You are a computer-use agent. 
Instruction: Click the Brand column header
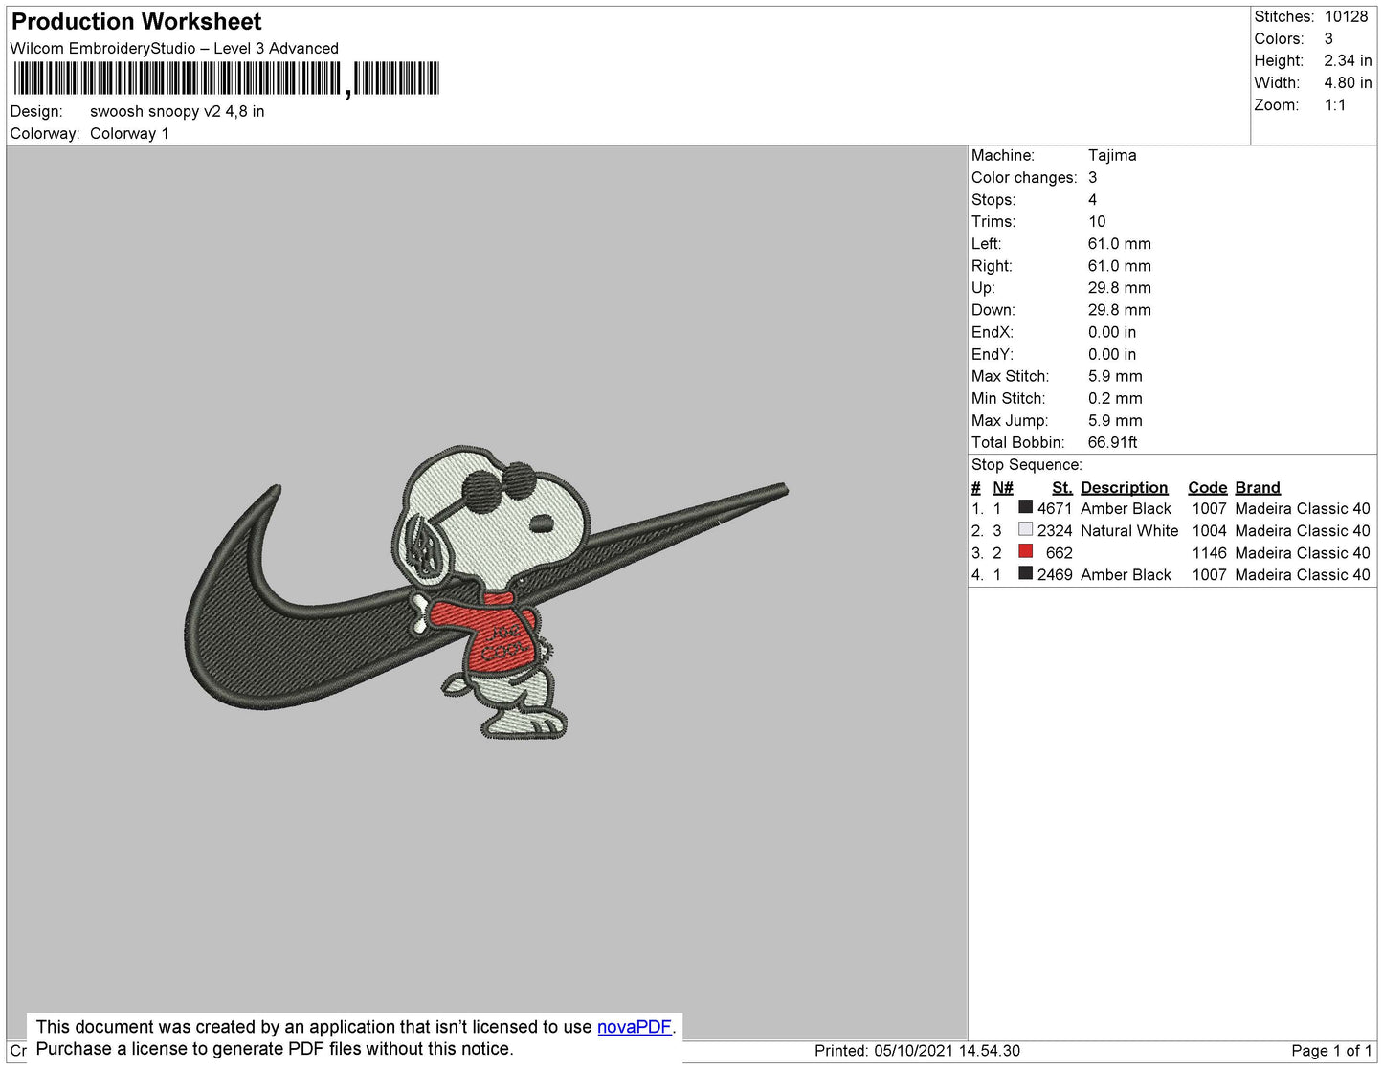(1257, 487)
